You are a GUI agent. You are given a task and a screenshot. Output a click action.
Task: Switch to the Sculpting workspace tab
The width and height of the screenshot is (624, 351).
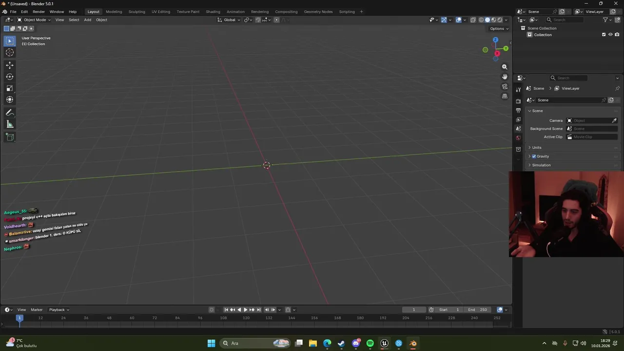[x=136, y=12]
